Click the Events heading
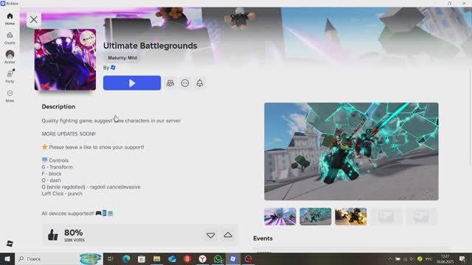Image resolution: width=472 pixels, height=265 pixels. click(x=263, y=239)
